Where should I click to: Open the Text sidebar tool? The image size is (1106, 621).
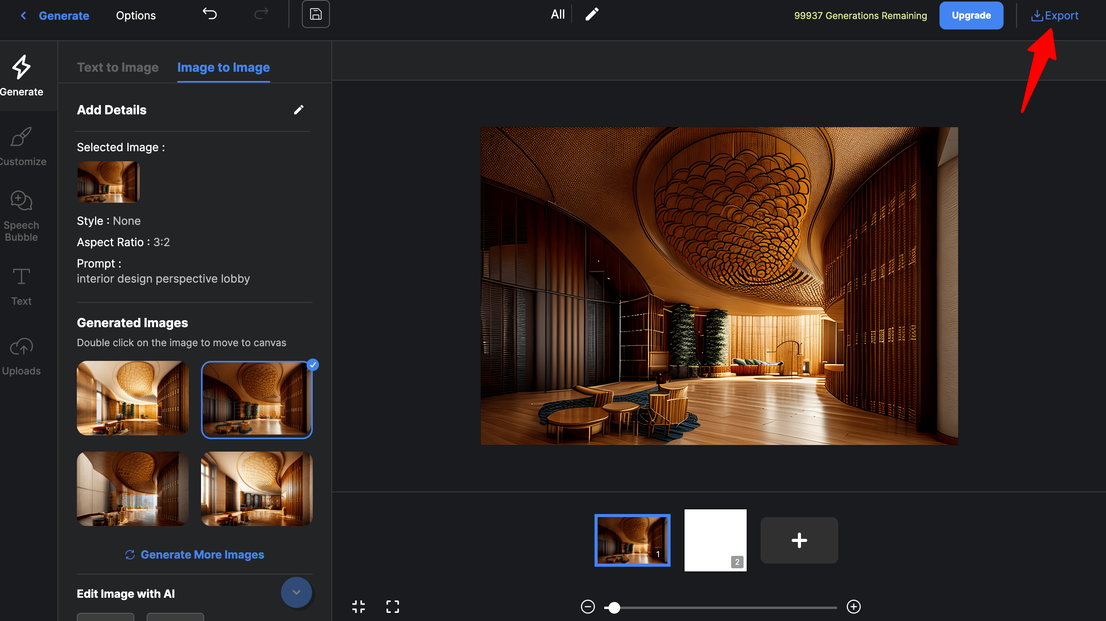click(21, 287)
